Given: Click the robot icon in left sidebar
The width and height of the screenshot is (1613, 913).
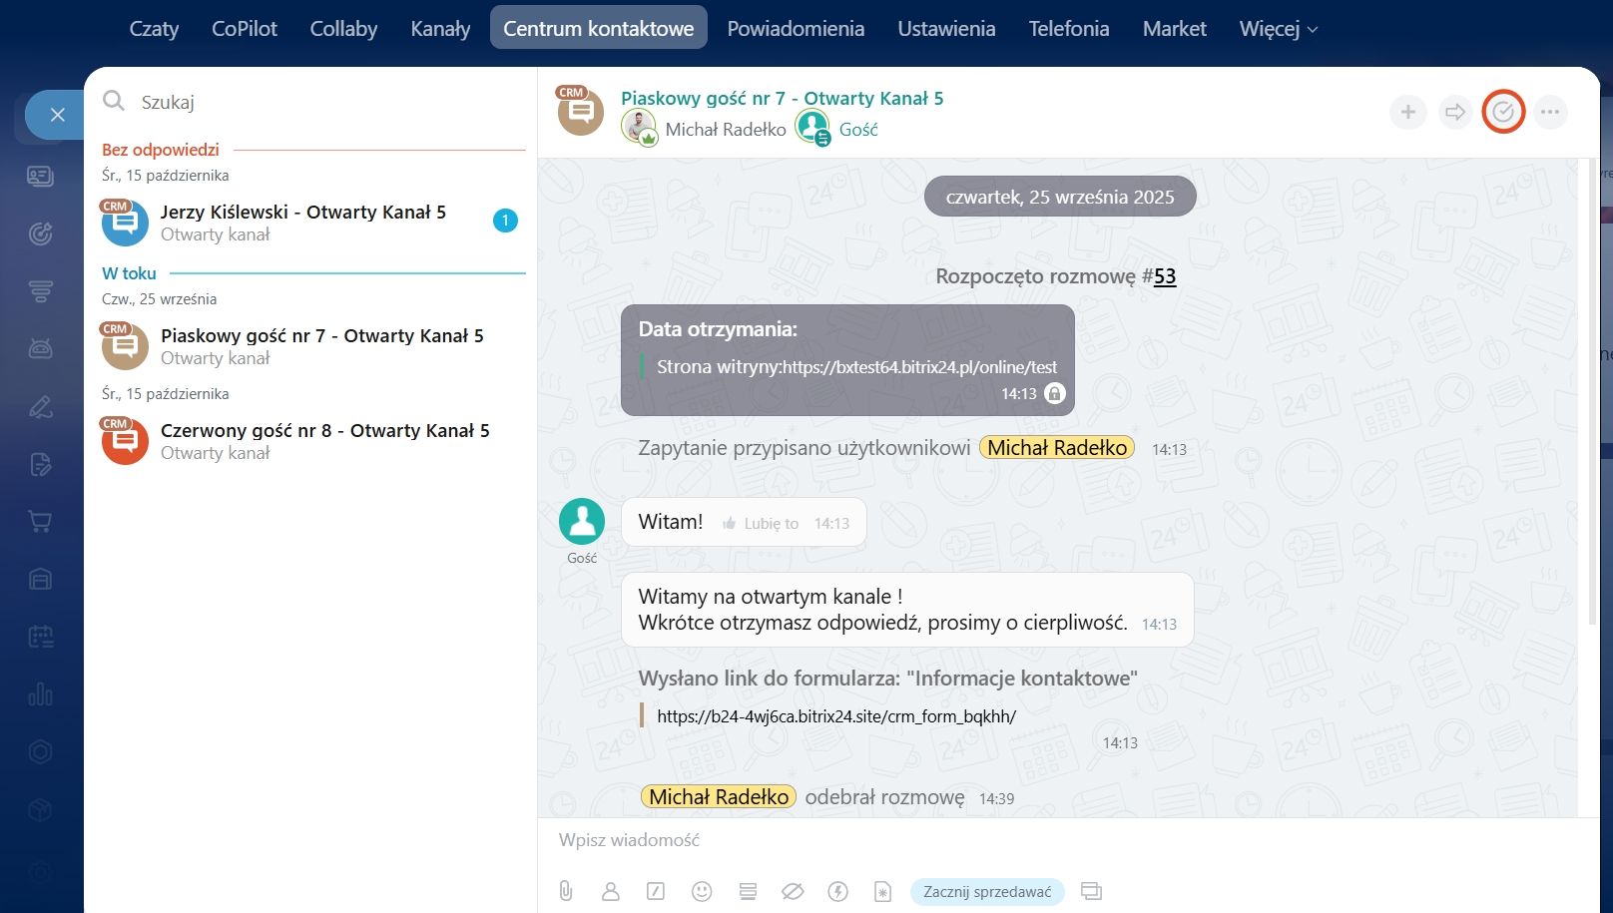Looking at the screenshot, I should coord(40,348).
